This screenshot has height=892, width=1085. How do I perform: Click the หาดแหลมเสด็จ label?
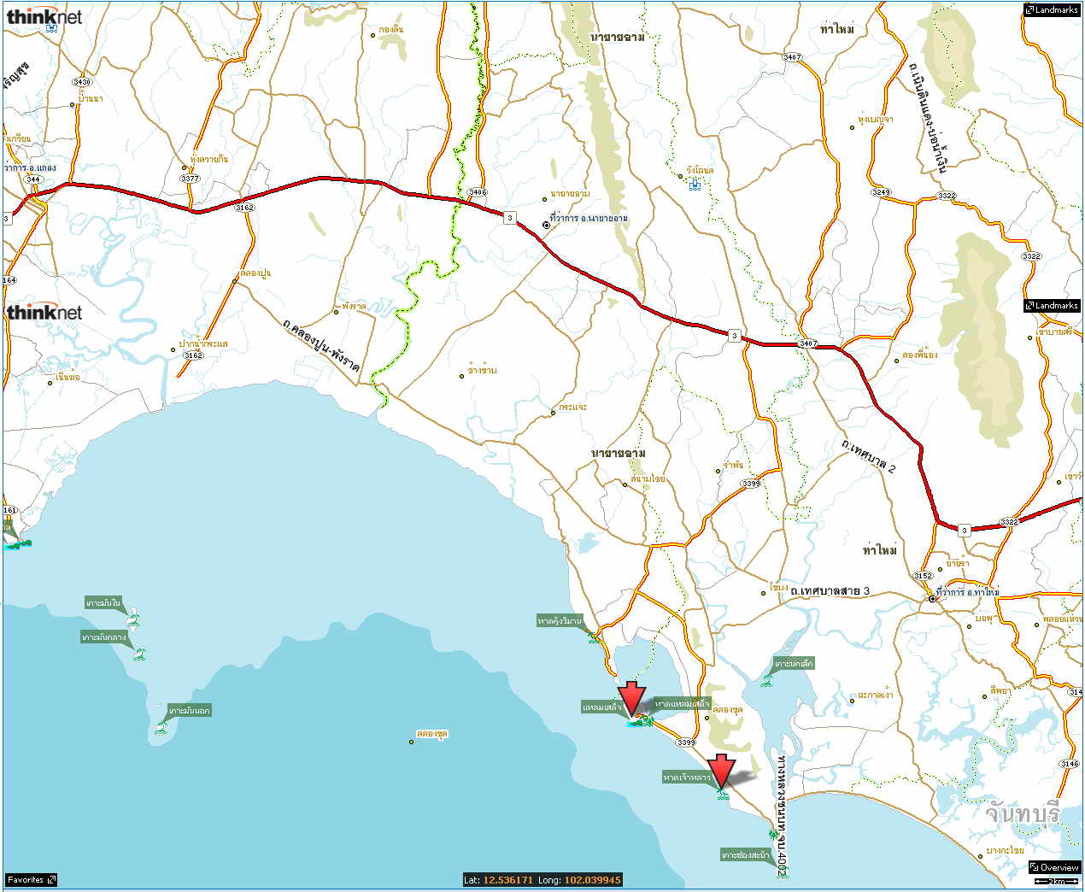(x=682, y=704)
